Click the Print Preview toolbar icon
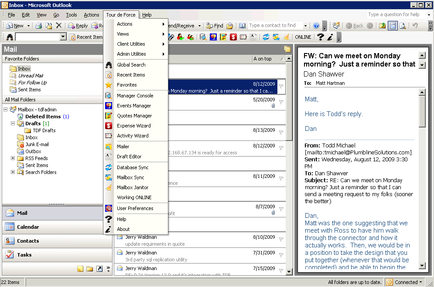 (x=403, y=26)
